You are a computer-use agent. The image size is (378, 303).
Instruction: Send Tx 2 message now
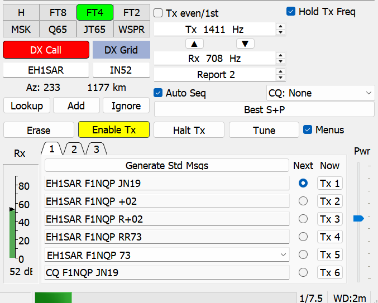(330, 201)
